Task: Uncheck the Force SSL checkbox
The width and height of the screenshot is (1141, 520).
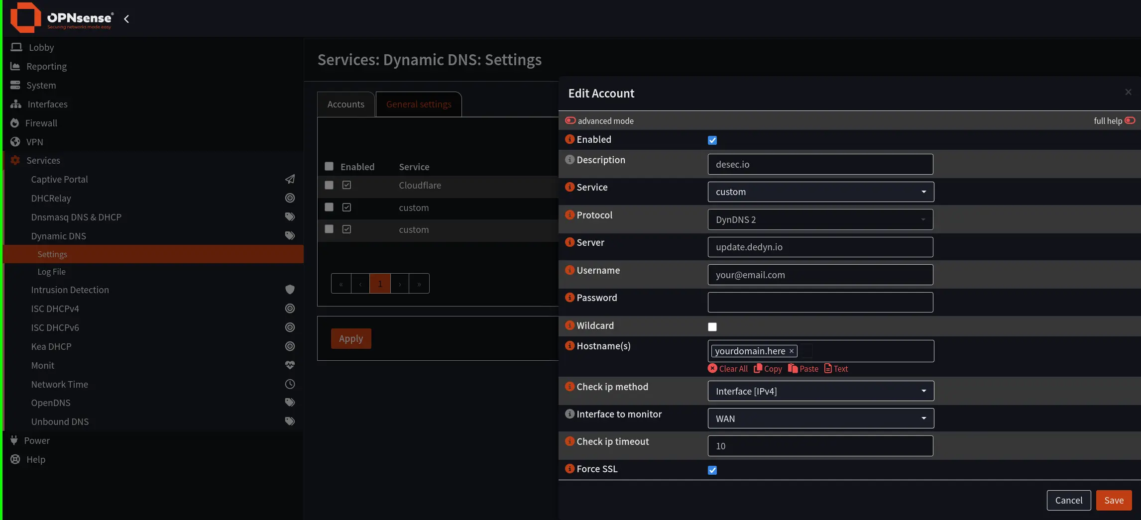Action: pos(712,470)
